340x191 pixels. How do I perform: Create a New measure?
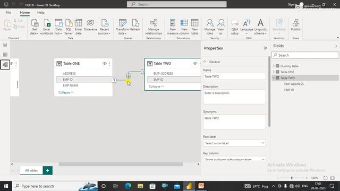173,27
